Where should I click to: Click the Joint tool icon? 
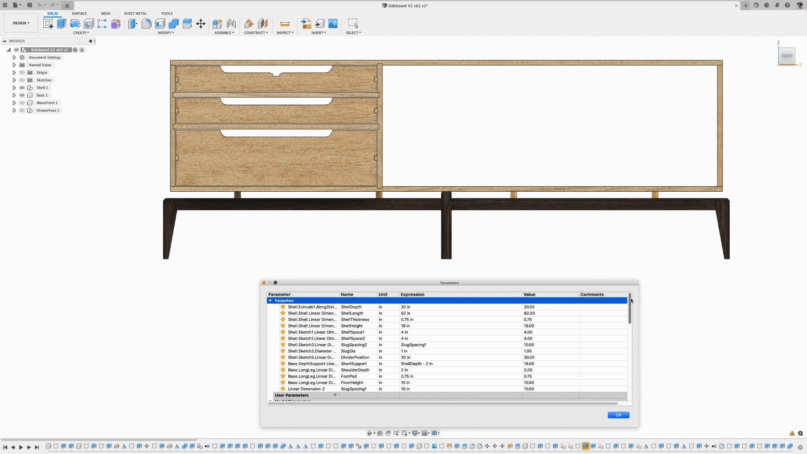[x=231, y=24]
